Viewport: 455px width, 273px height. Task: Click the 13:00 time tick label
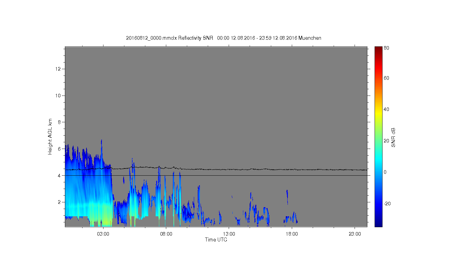click(229, 234)
